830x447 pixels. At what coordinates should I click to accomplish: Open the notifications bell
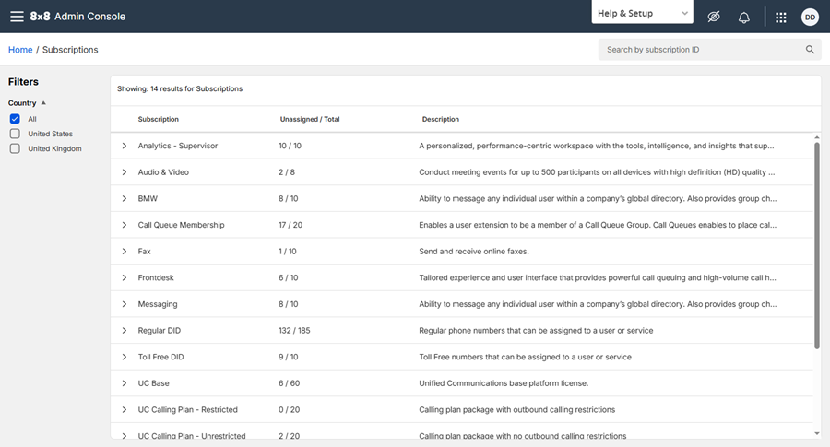(x=743, y=18)
